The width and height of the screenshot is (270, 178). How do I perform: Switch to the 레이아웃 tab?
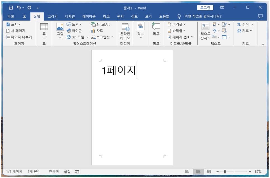[x=89, y=16]
